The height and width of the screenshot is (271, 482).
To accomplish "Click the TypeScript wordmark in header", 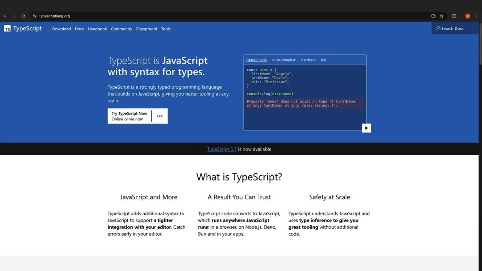I will (28, 29).
